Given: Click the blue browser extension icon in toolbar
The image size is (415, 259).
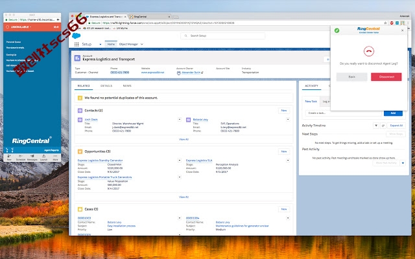Looking at the screenshot, I should click(x=397, y=23).
